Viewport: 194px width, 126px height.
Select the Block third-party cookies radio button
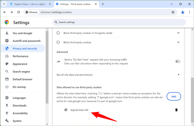[58, 42]
